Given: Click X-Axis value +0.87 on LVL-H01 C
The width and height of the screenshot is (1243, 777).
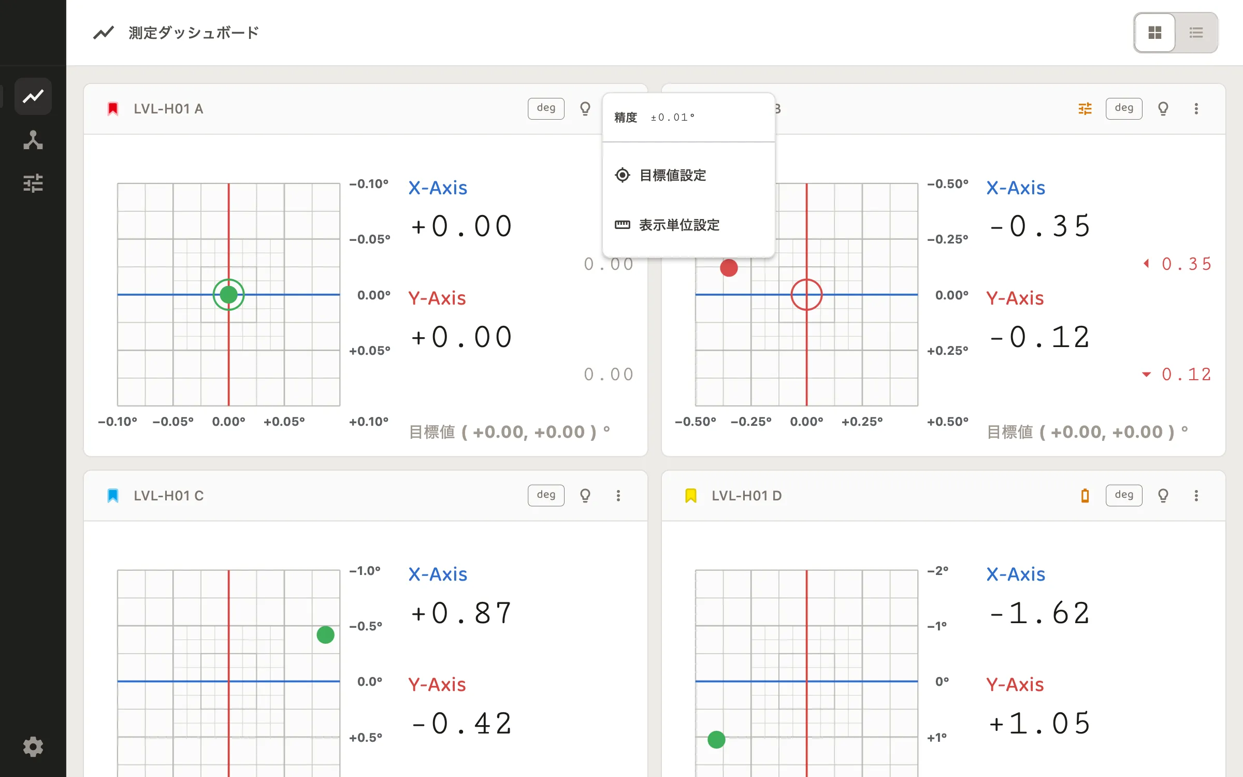Looking at the screenshot, I should click(461, 613).
